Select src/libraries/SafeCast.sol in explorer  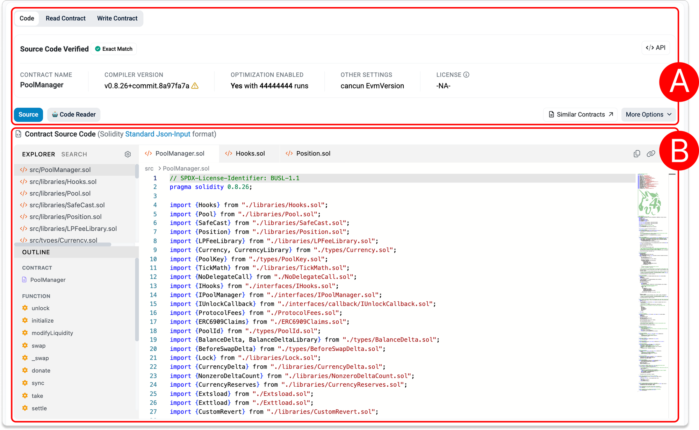(67, 205)
